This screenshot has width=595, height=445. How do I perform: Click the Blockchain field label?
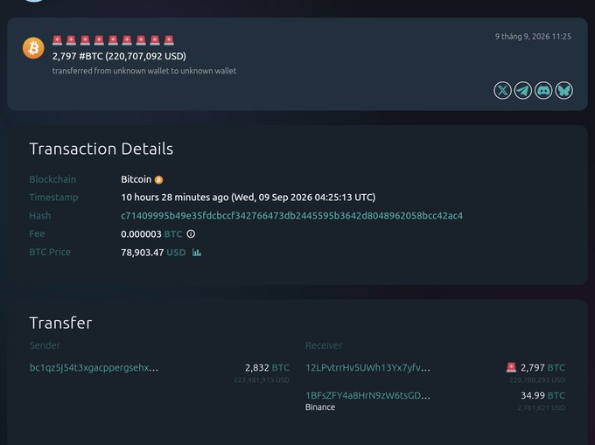[x=52, y=179]
